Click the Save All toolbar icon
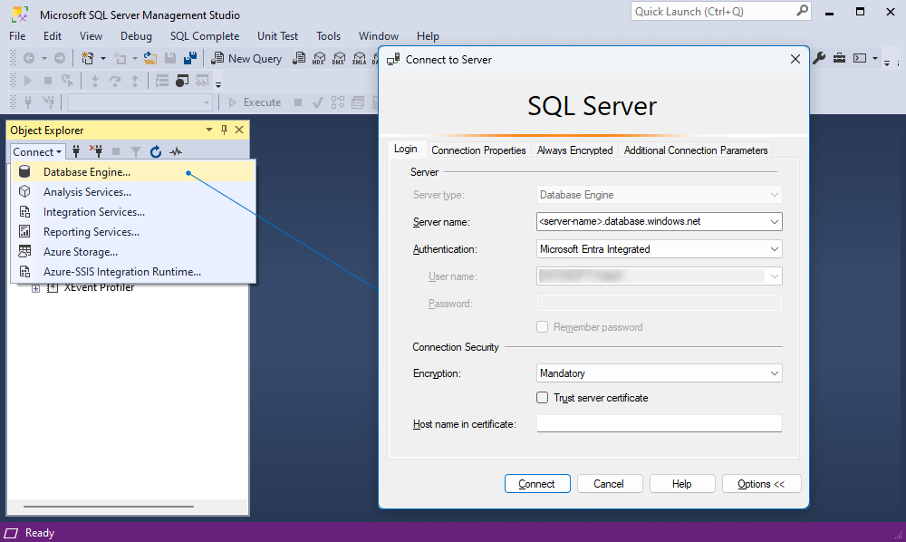 [x=190, y=58]
